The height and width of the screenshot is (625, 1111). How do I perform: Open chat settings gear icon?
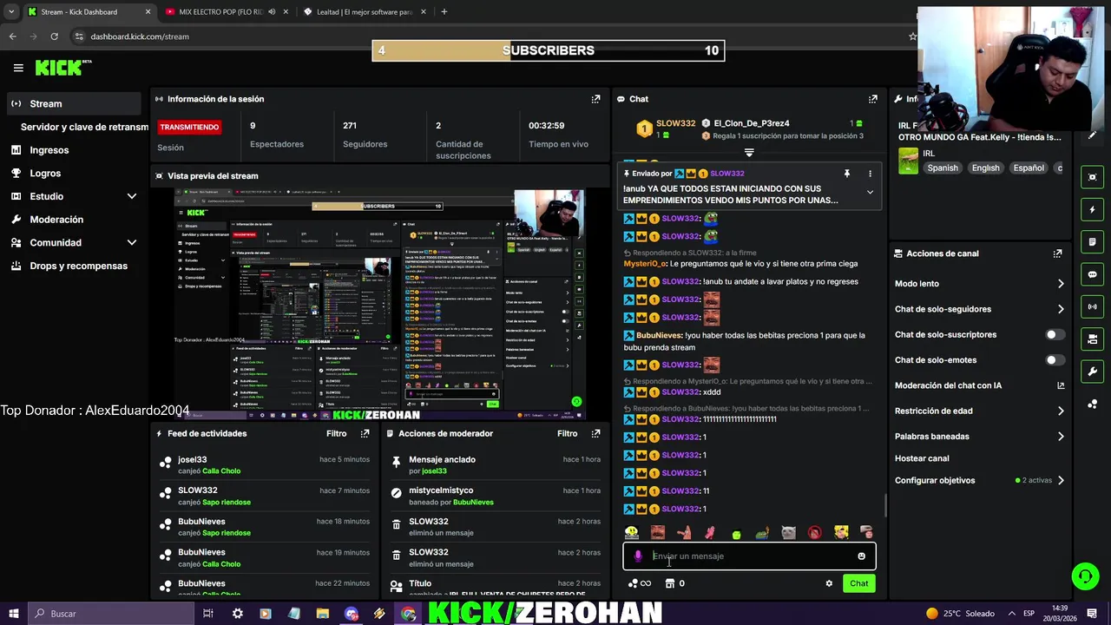point(829,583)
